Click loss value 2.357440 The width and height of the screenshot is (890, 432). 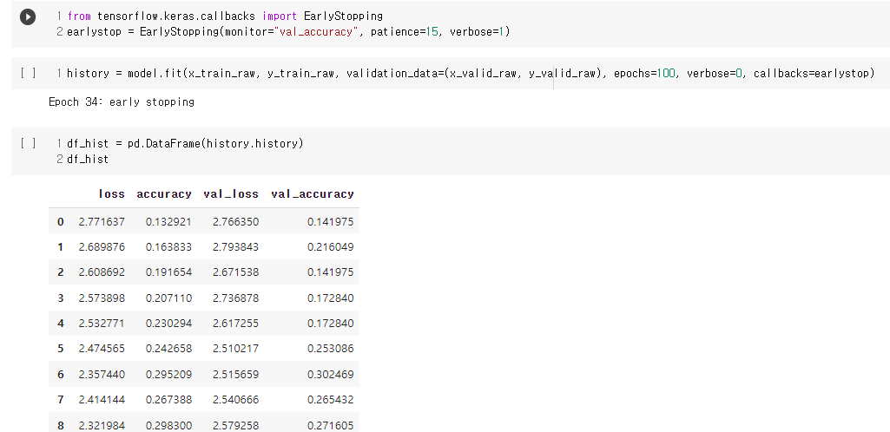(102, 374)
